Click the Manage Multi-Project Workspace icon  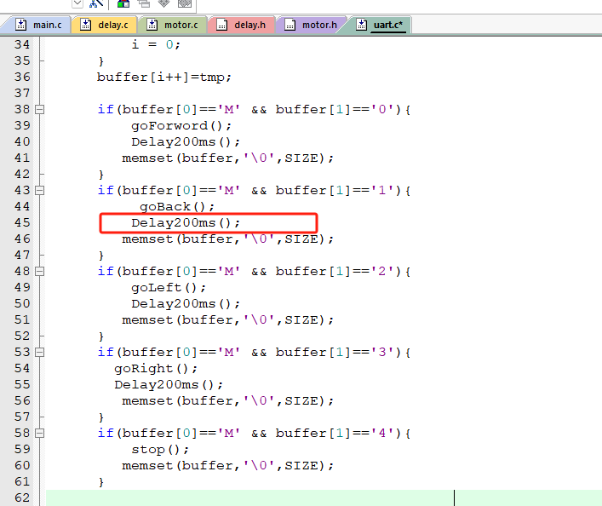click(144, 4)
